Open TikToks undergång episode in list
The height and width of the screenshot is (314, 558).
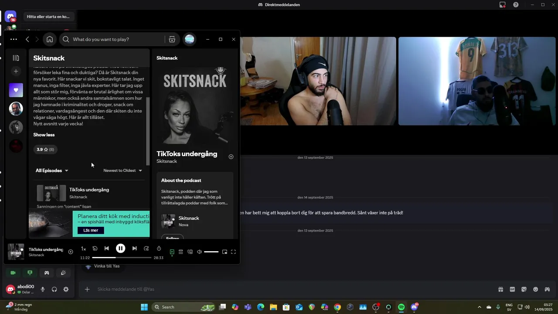point(89,190)
